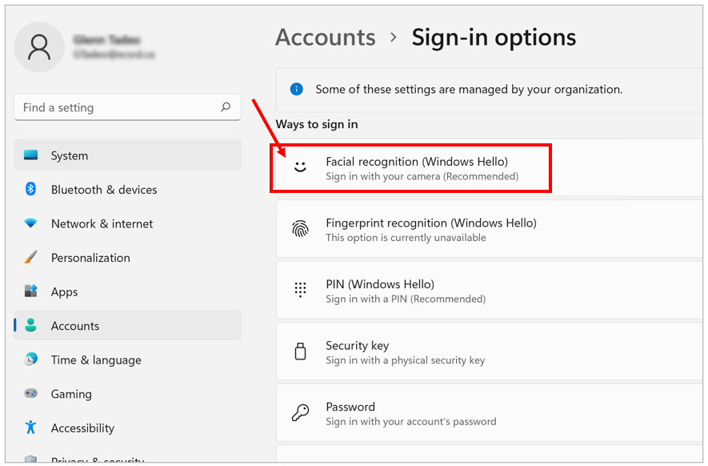Click the paintbrush icon beside Personalization

tap(30, 257)
